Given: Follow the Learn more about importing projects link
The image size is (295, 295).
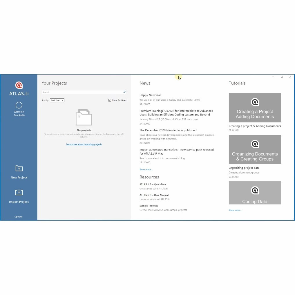Looking at the screenshot, I should (x=84, y=144).
